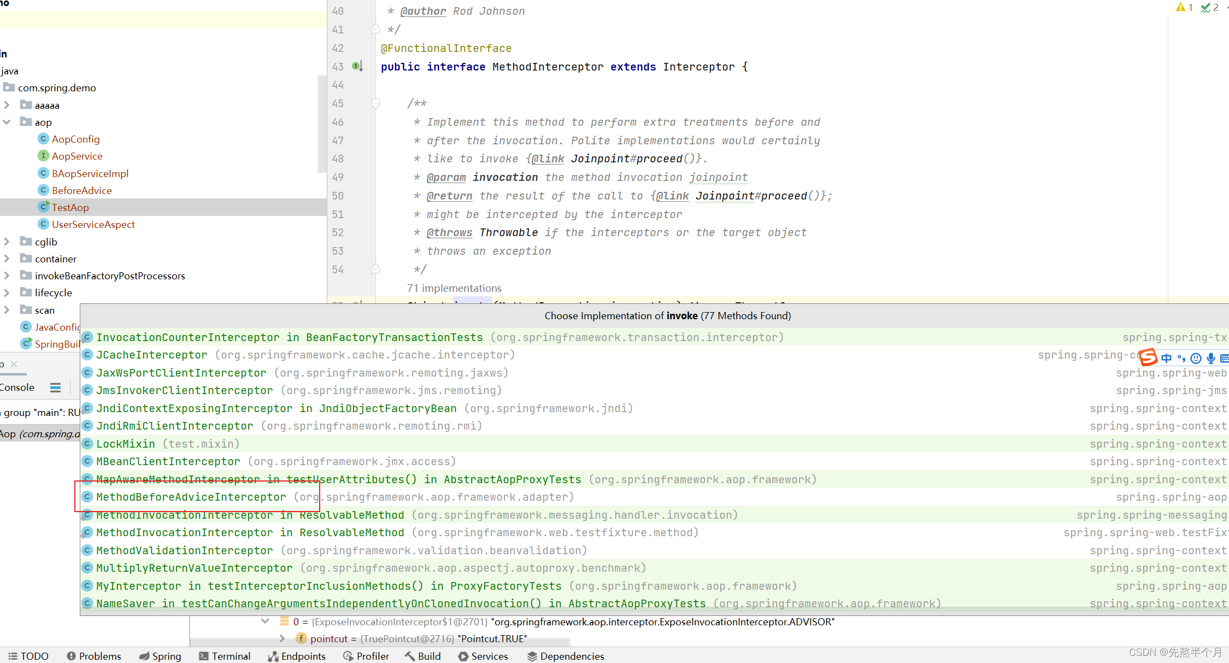Viewport: 1229px width, 663px height.
Task: Collapse the aop package folder
Action: (x=7, y=122)
